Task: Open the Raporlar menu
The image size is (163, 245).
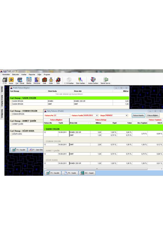Action: 32,75
